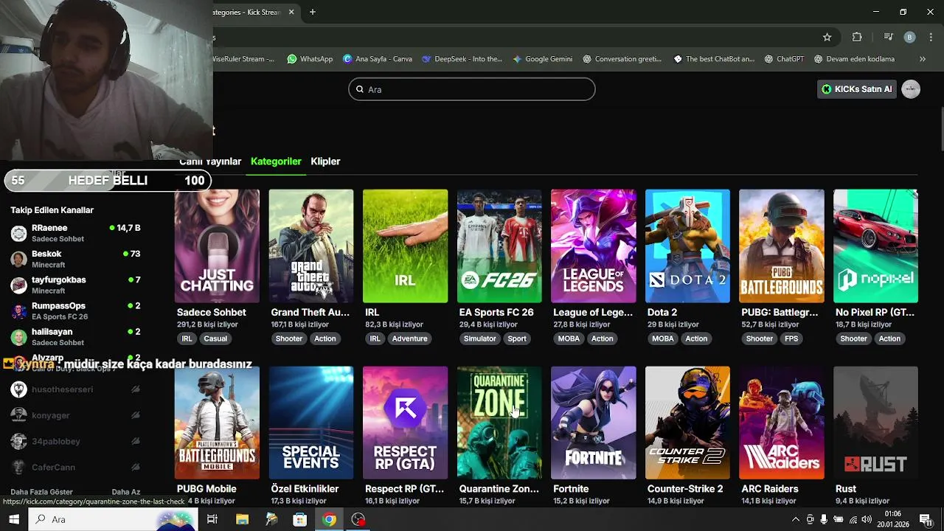Open the RumpassOps followed channel
The width and height of the screenshot is (944, 531).
click(x=76, y=310)
